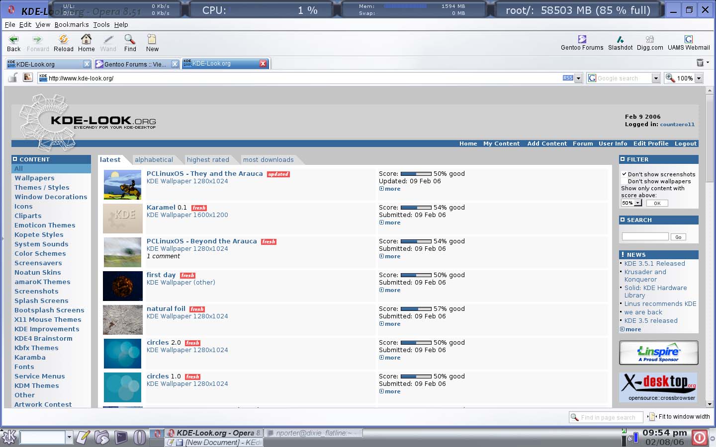This screenshot has width=716, height=447.
Task: Open the UAMS Webmail bookmark
Action: pyautogui.click(x=689, y=43)
